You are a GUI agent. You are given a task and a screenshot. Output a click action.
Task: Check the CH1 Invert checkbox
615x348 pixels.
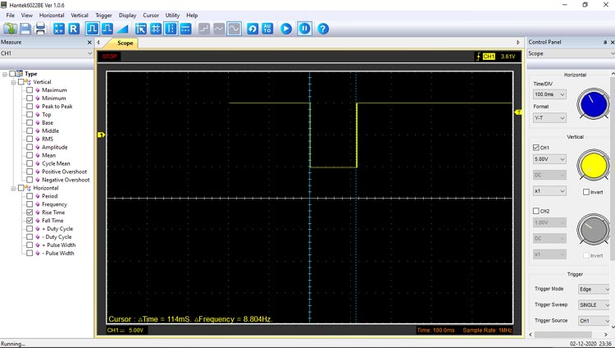click(586, 192)
